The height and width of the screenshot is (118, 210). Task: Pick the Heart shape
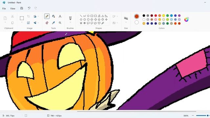pos(99,23)
